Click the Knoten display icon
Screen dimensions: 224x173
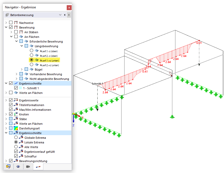(16, 114)
